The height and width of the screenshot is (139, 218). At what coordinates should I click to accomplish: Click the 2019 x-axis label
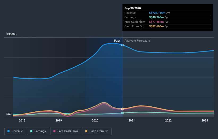[x=58, y=120]
